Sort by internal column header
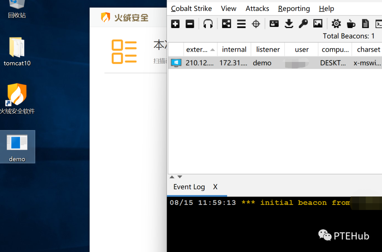Screen dimensions: 382x252 [x=234, y=50]
